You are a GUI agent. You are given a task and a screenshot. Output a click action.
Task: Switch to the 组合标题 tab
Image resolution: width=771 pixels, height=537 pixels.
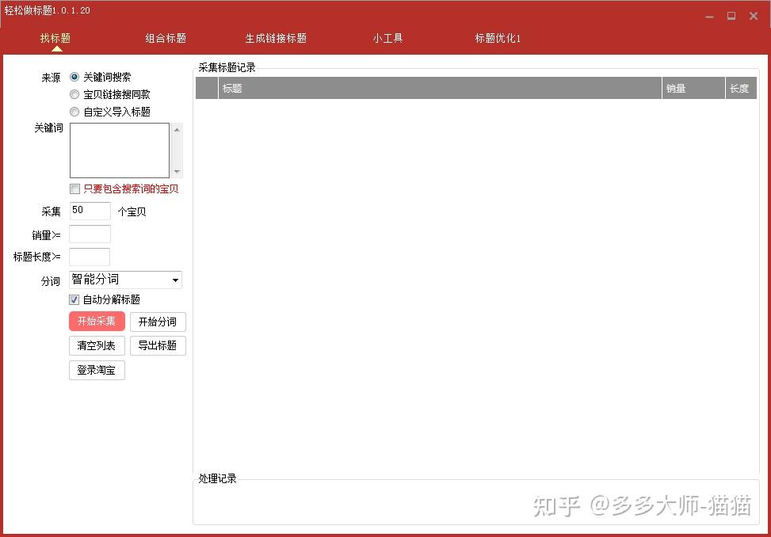pos(166,38)
